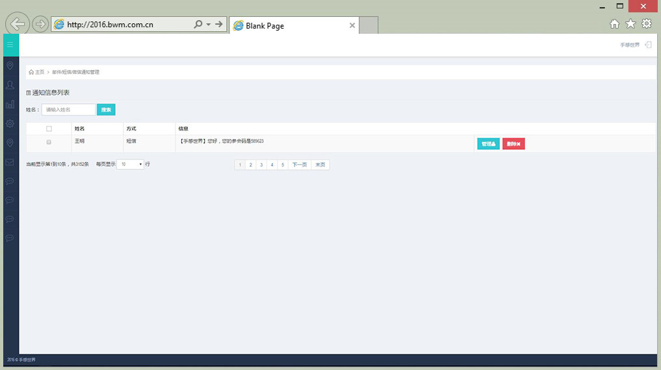661x370 pixels.
Task: Open the address bar dropdown arrow
Action: pyautogui.click(x=208, y=25)
